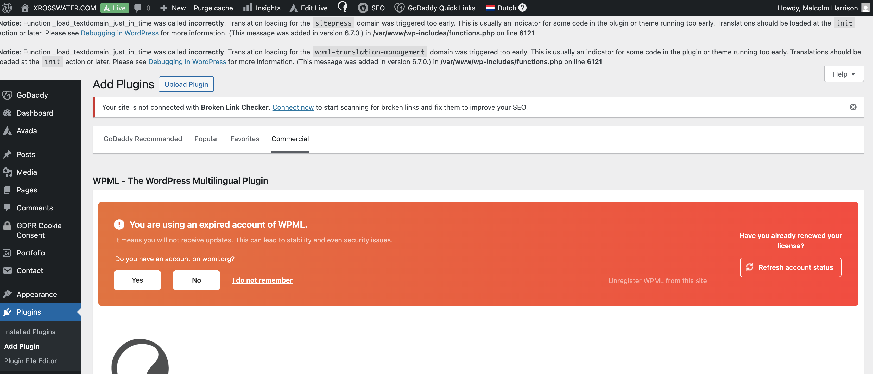
Task: Expand the Help dropdown
Action: coord(844,74)
